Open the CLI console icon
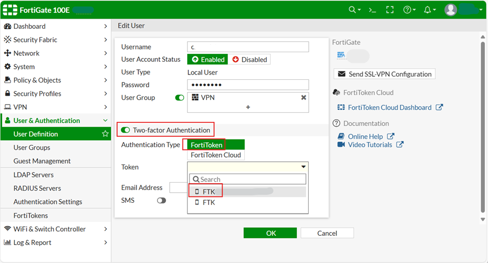488x263 pixels. coord(373,10)
